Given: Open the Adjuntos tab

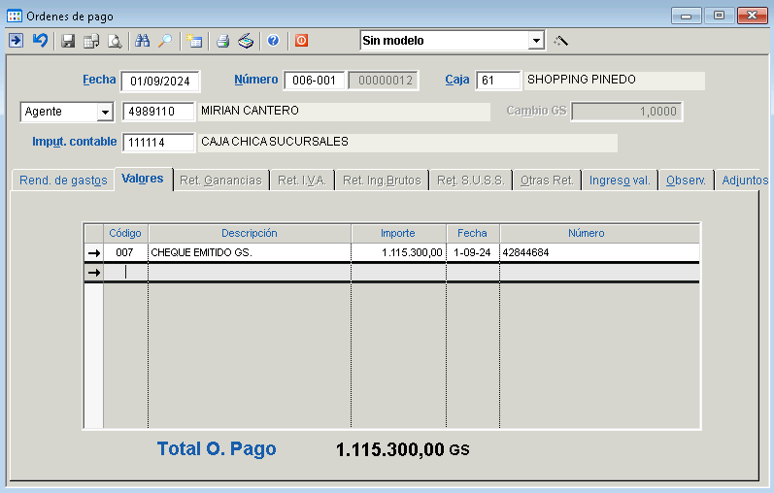Looking at the screenshot, I should click(744, 181).
